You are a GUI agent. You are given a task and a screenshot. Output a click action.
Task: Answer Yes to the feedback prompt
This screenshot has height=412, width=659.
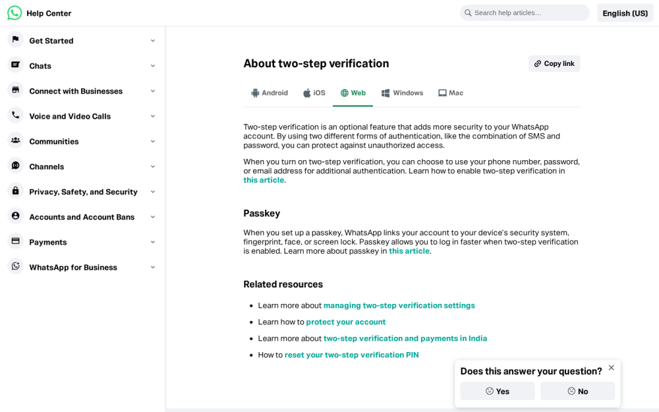point(498,391)
